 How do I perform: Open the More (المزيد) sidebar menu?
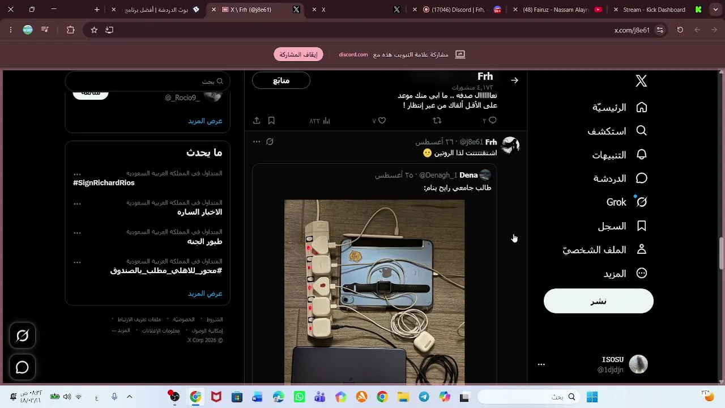625,274
